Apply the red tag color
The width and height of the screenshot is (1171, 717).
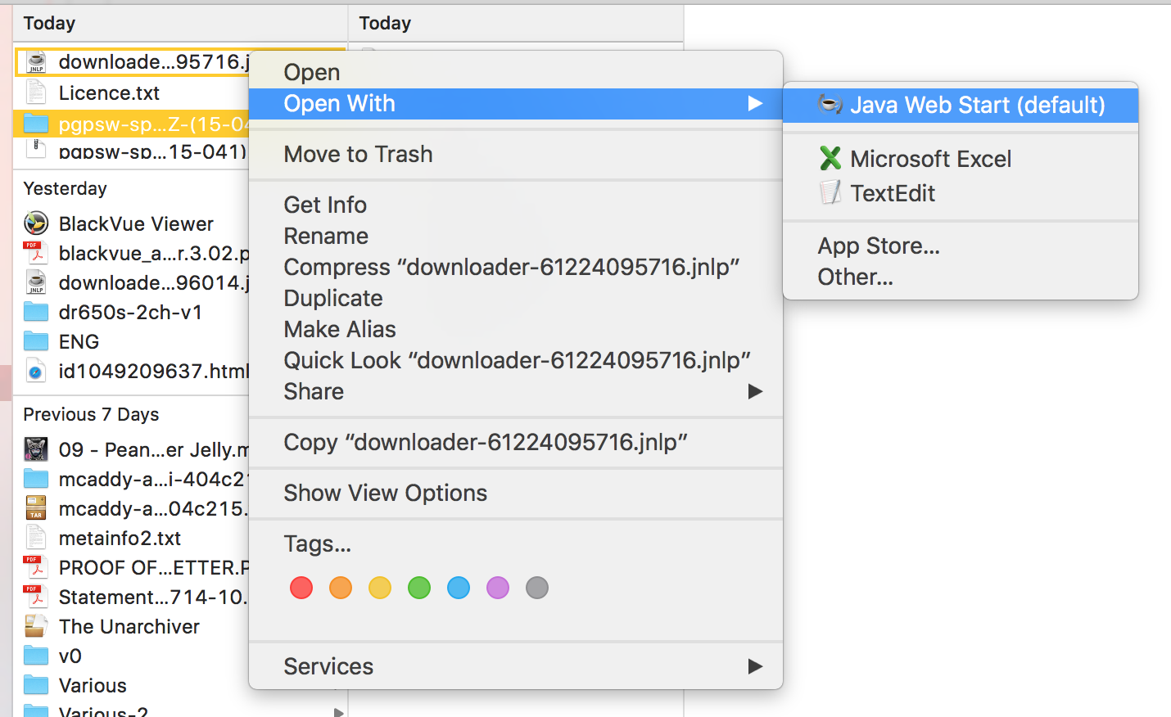click(301, 588)
